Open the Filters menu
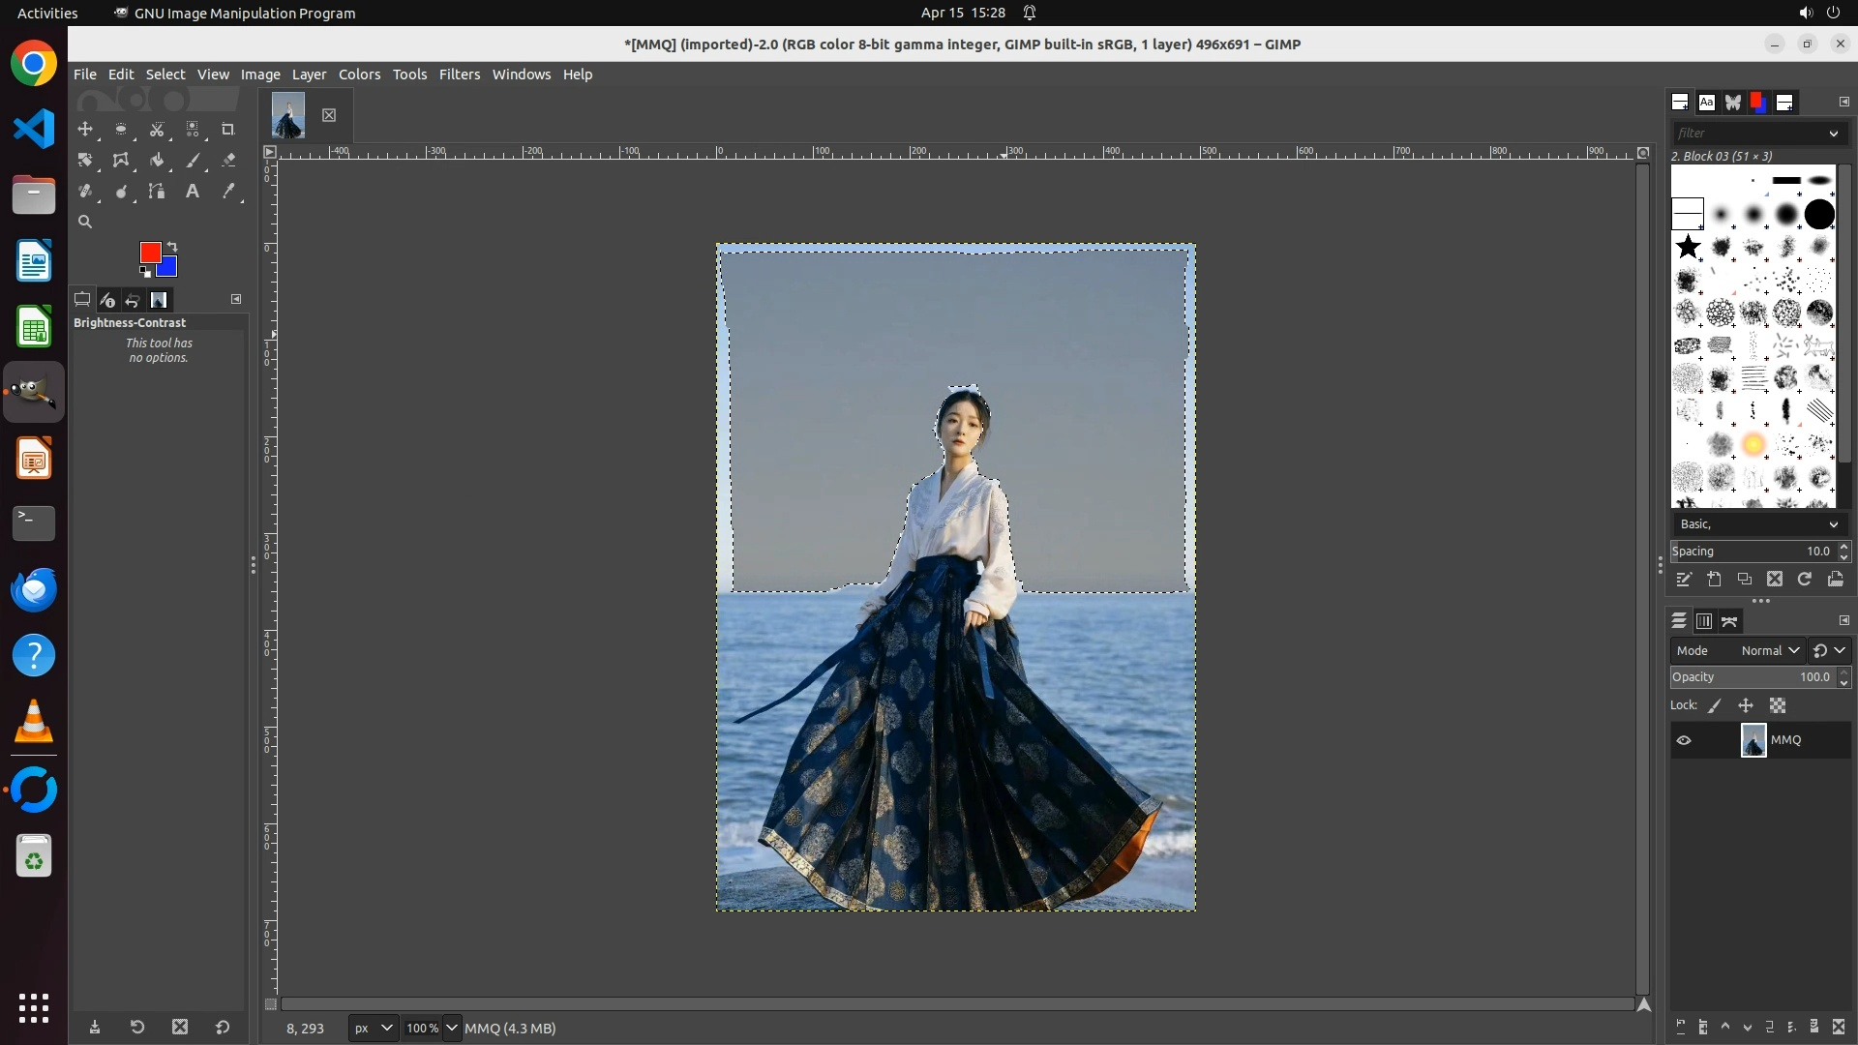The image size is (1858, 1045). click(459, 75)
